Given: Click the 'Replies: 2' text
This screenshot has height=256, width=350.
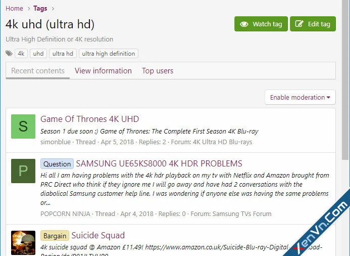Looking at the screenshot, I should coord(153,142).
